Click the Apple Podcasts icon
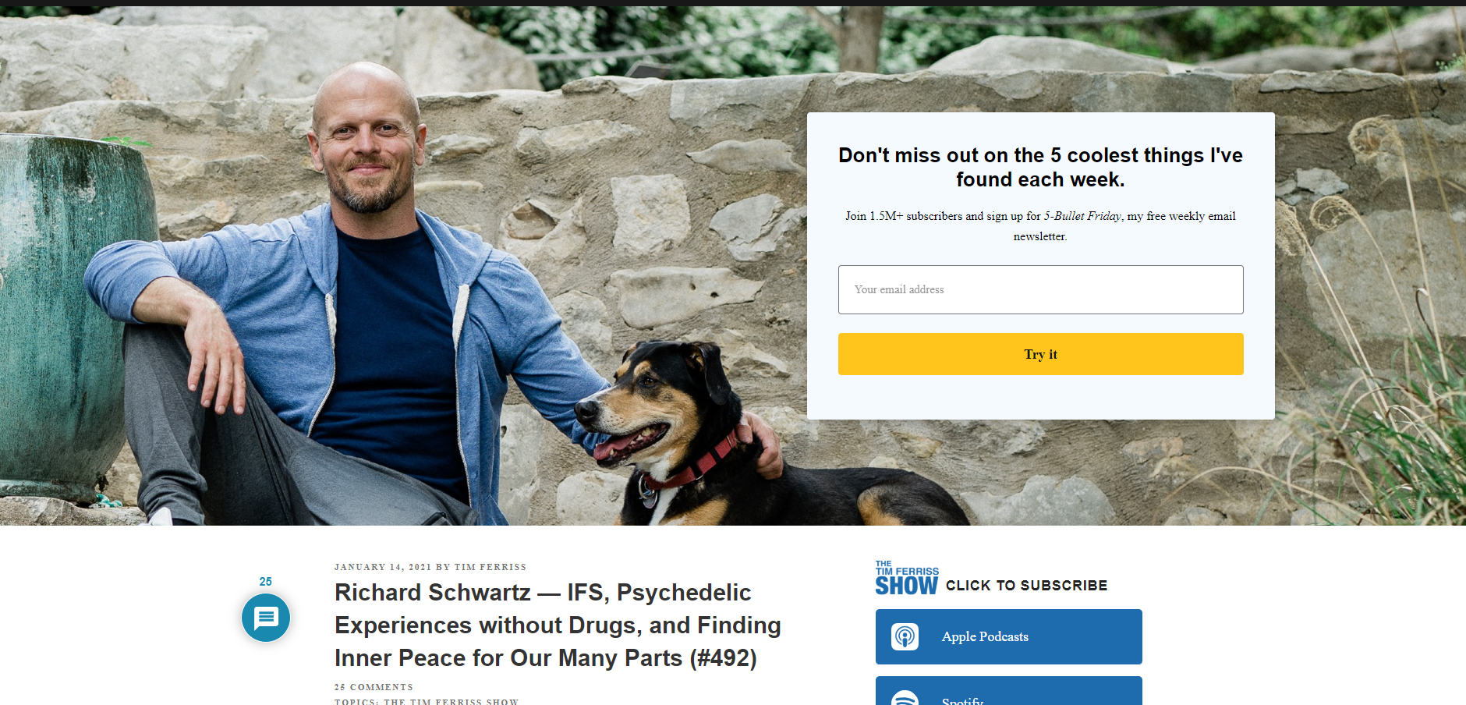Viewport: 1466px width, 705px height. pyautogui.click(x=905, y=636)
